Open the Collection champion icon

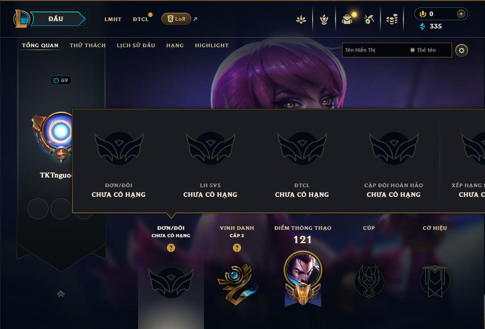(x=324, y=19)
